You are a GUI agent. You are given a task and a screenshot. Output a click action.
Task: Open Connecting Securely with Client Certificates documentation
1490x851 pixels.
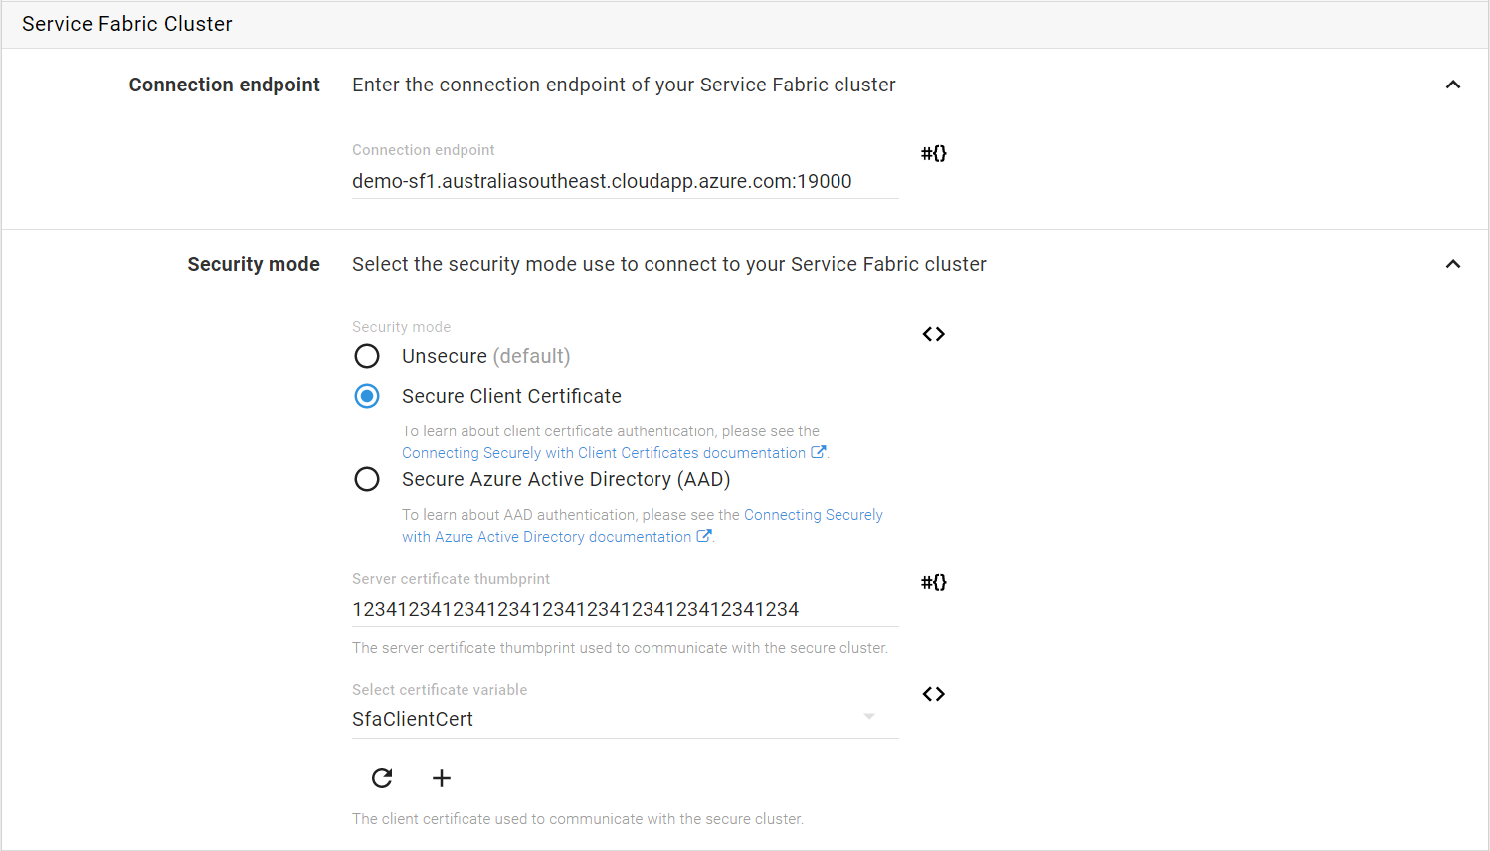[603, 453]
